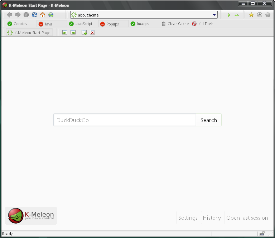Toggle JavaScript permission
The image size is (275, 238).
click(81, 24)
